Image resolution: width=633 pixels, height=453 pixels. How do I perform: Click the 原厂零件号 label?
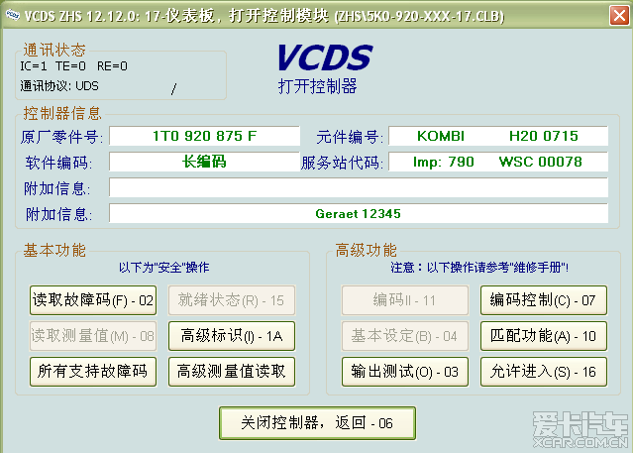[x=61, y=137]
